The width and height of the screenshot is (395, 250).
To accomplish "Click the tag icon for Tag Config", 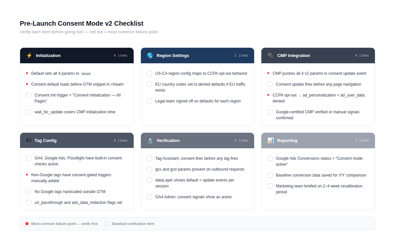I will pyautogui.click(x=29, y=140).
